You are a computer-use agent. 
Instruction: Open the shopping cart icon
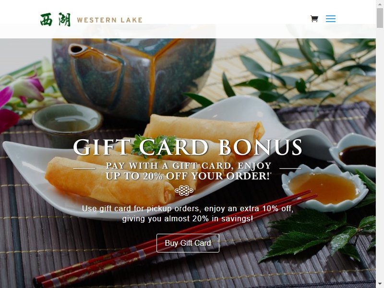314,19
